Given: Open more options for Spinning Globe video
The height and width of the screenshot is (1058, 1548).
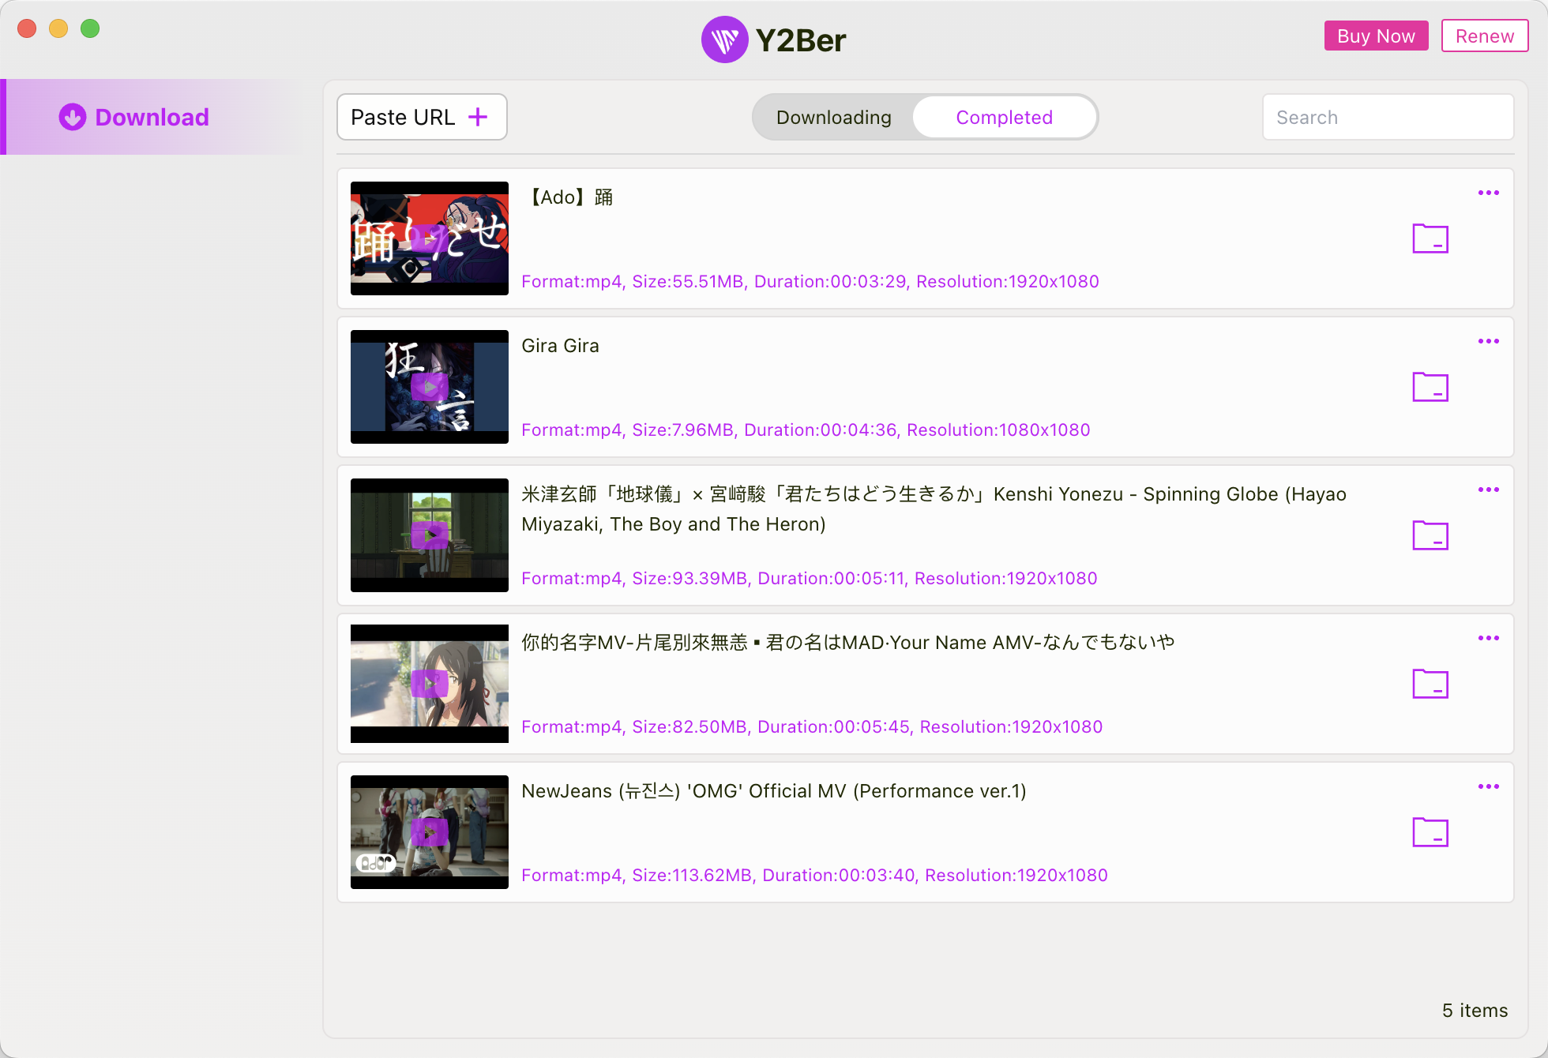Looking at the screenshot, I should click(1488, 490).
